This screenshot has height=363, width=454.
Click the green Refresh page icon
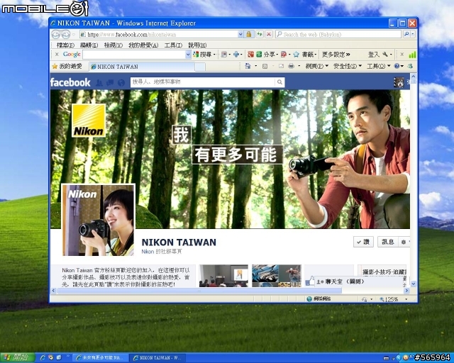260,34
